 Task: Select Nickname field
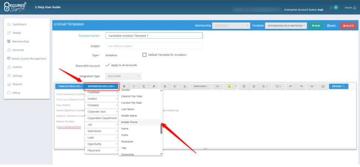139,142
